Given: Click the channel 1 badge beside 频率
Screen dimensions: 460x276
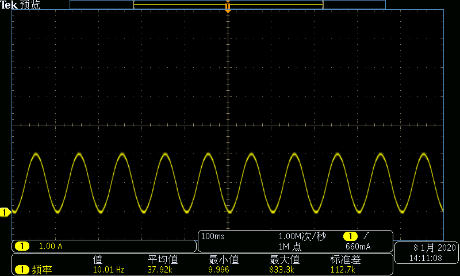Looking at the screenshot, I should coord(22,270).
